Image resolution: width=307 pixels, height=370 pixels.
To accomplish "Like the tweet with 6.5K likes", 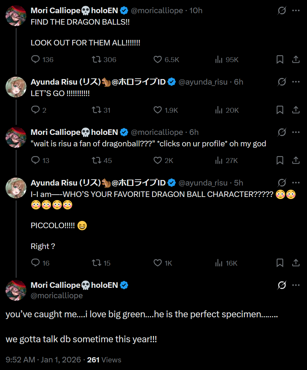I will [158, 60].
